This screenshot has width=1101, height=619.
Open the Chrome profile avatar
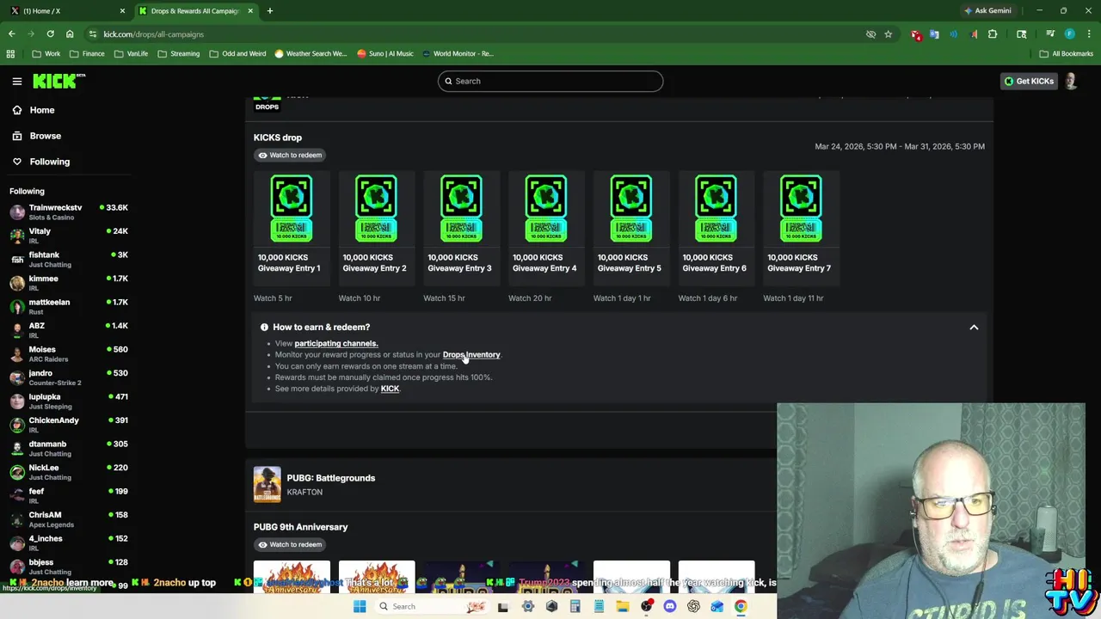(1069, 34)
